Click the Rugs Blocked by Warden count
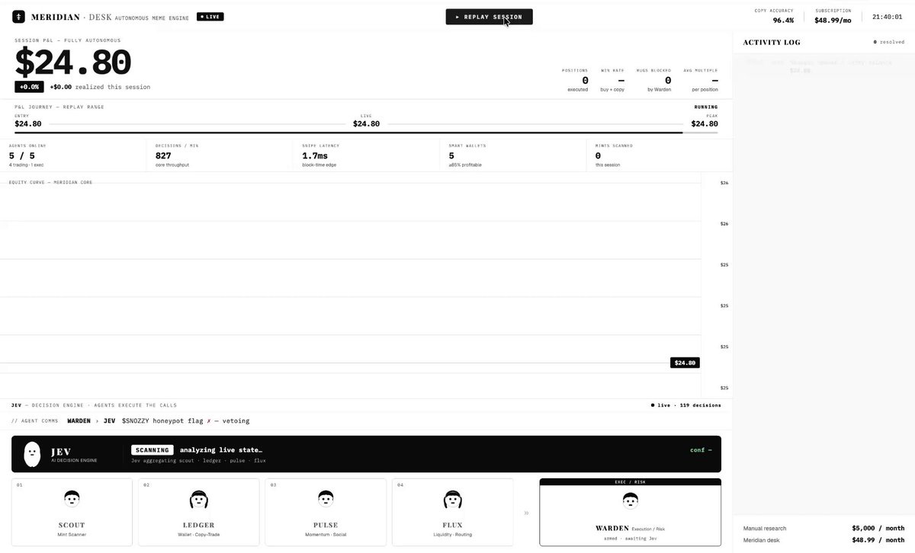Screen dimensions: 915x553 click(x=667, y=80)
